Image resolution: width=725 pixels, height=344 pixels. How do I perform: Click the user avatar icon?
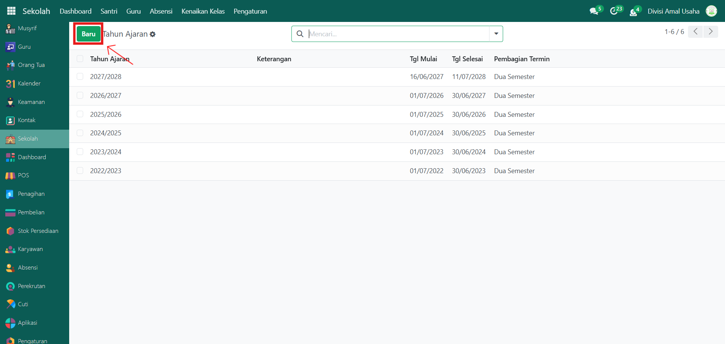[711, 11]
